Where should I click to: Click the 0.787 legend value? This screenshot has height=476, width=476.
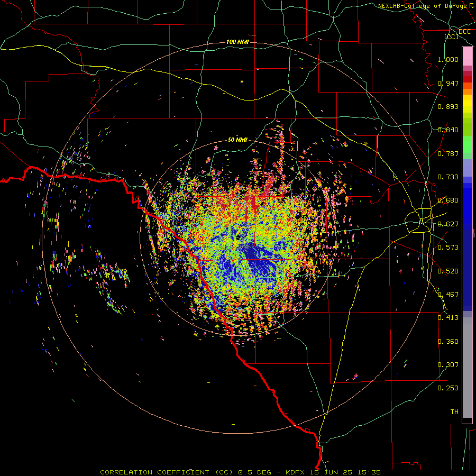click(x=448, y=153)
